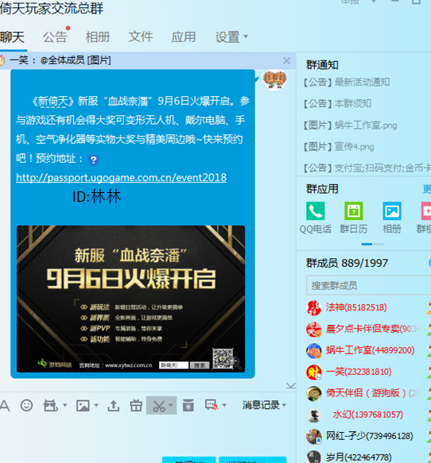The width and height of the screenshot is (431, 463).
Task: Open the 相册 group app icon
Action: [x=392, y=210]
